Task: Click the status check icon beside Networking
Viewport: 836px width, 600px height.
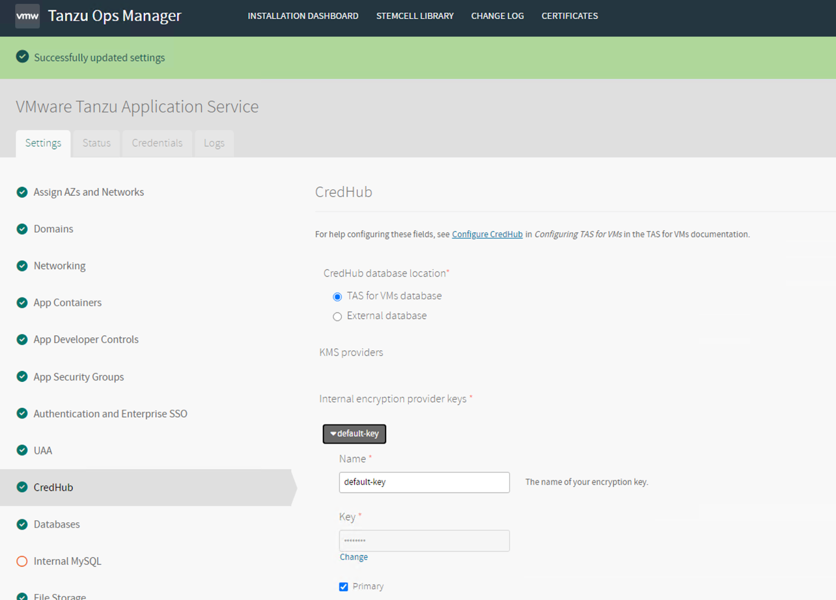Action: 22,266
